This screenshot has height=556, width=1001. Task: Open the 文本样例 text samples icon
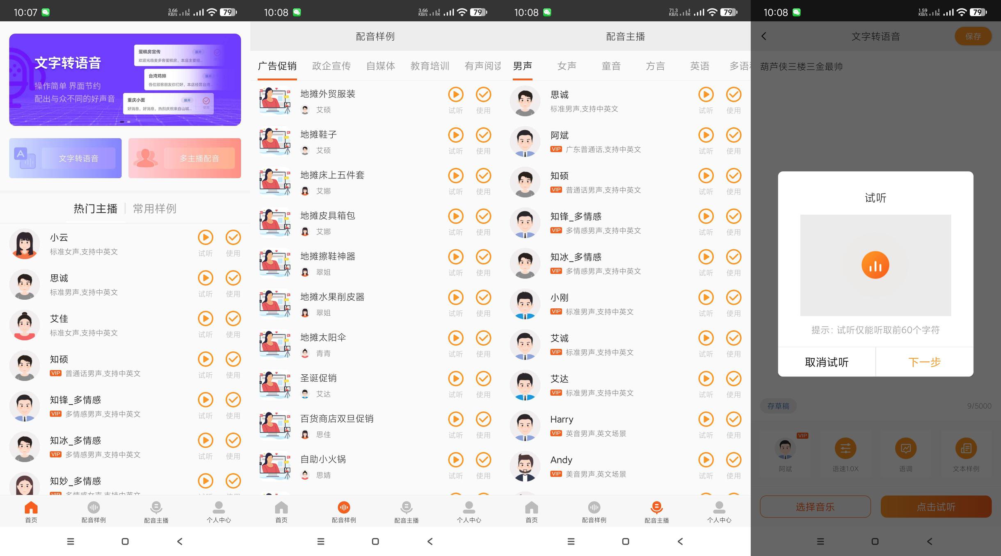point(966,449)
